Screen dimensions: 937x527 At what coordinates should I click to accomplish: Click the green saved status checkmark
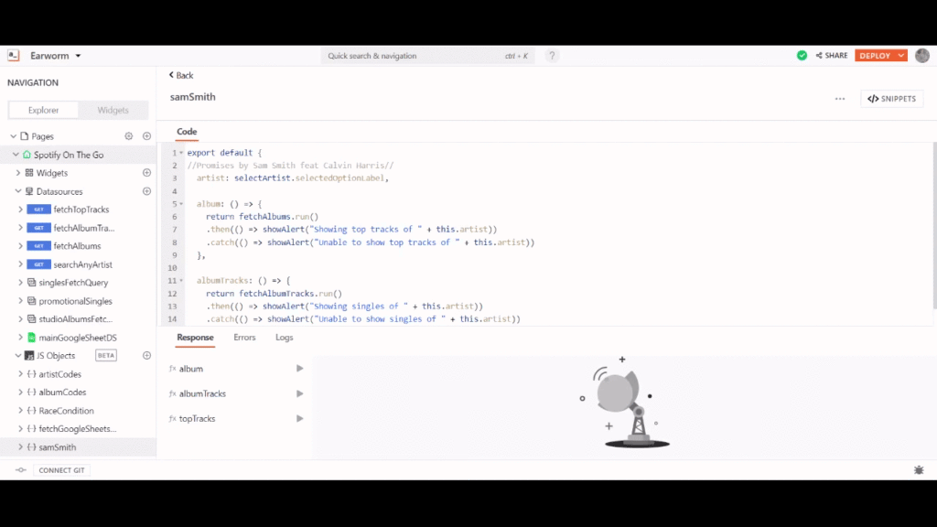802,56
